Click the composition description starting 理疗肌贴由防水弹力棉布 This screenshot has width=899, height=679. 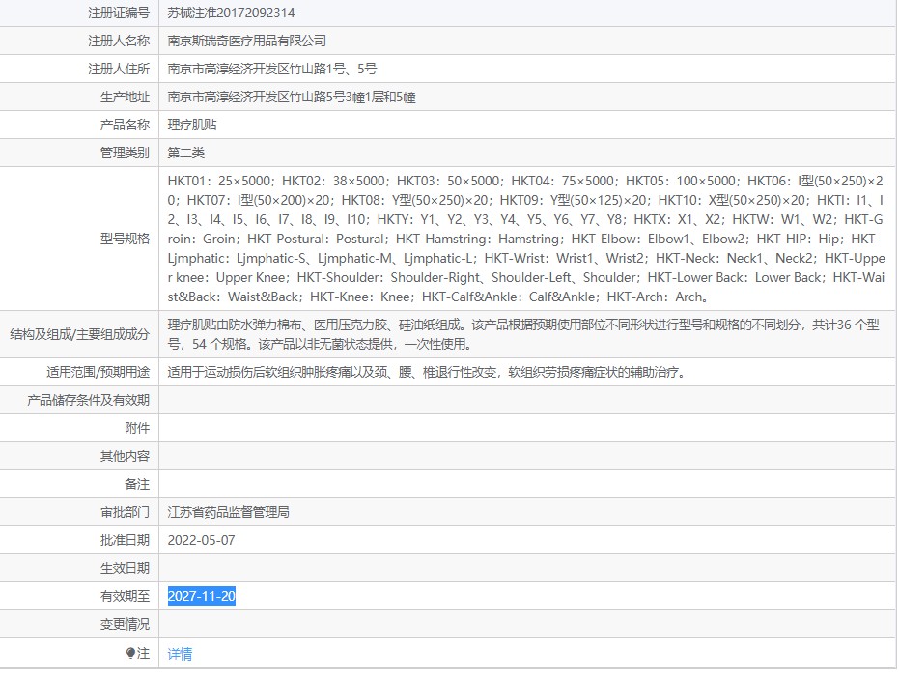(523, 334)
